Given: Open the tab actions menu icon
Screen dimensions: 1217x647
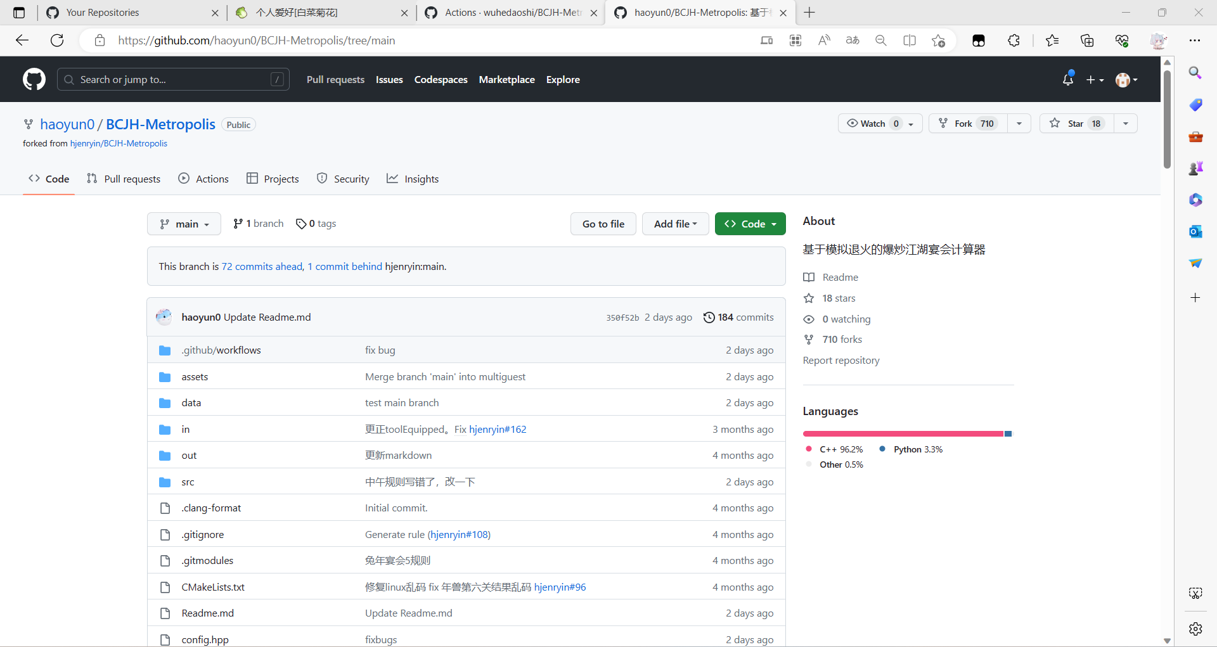Looking at the screenshot, I should click(x=19, y=13).
